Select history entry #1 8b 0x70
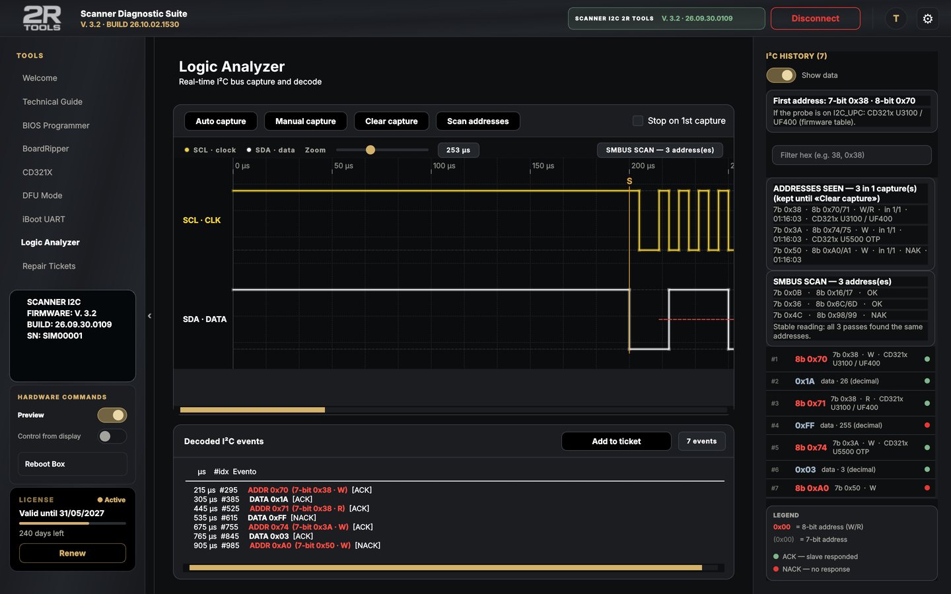Image resolution: width=951 pixels, height=594 pixels. [851, 359]
